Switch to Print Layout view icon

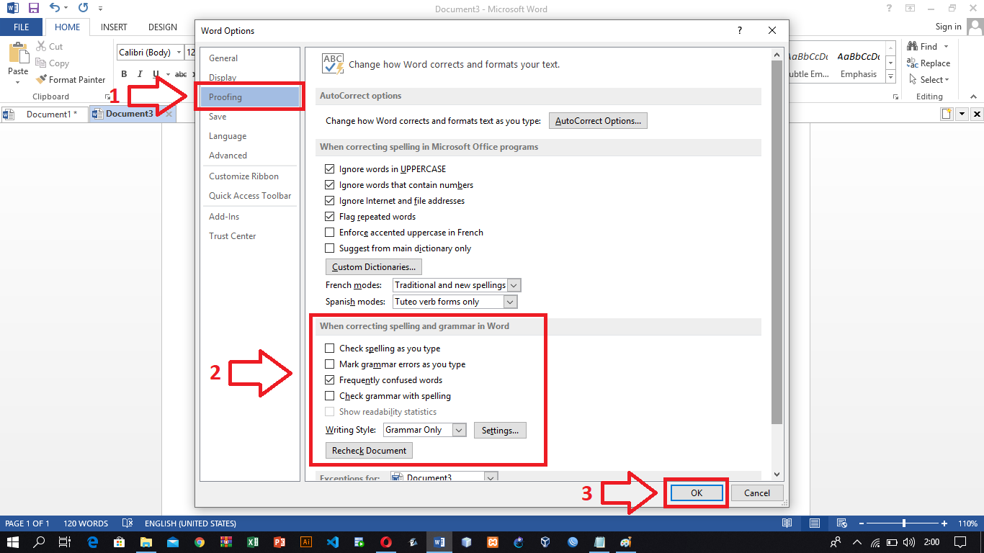814,523
